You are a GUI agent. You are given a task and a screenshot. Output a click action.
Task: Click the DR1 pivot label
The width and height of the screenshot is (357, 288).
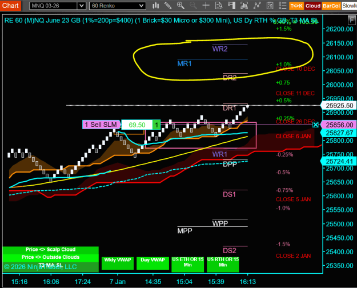click(x=230, y=108)
